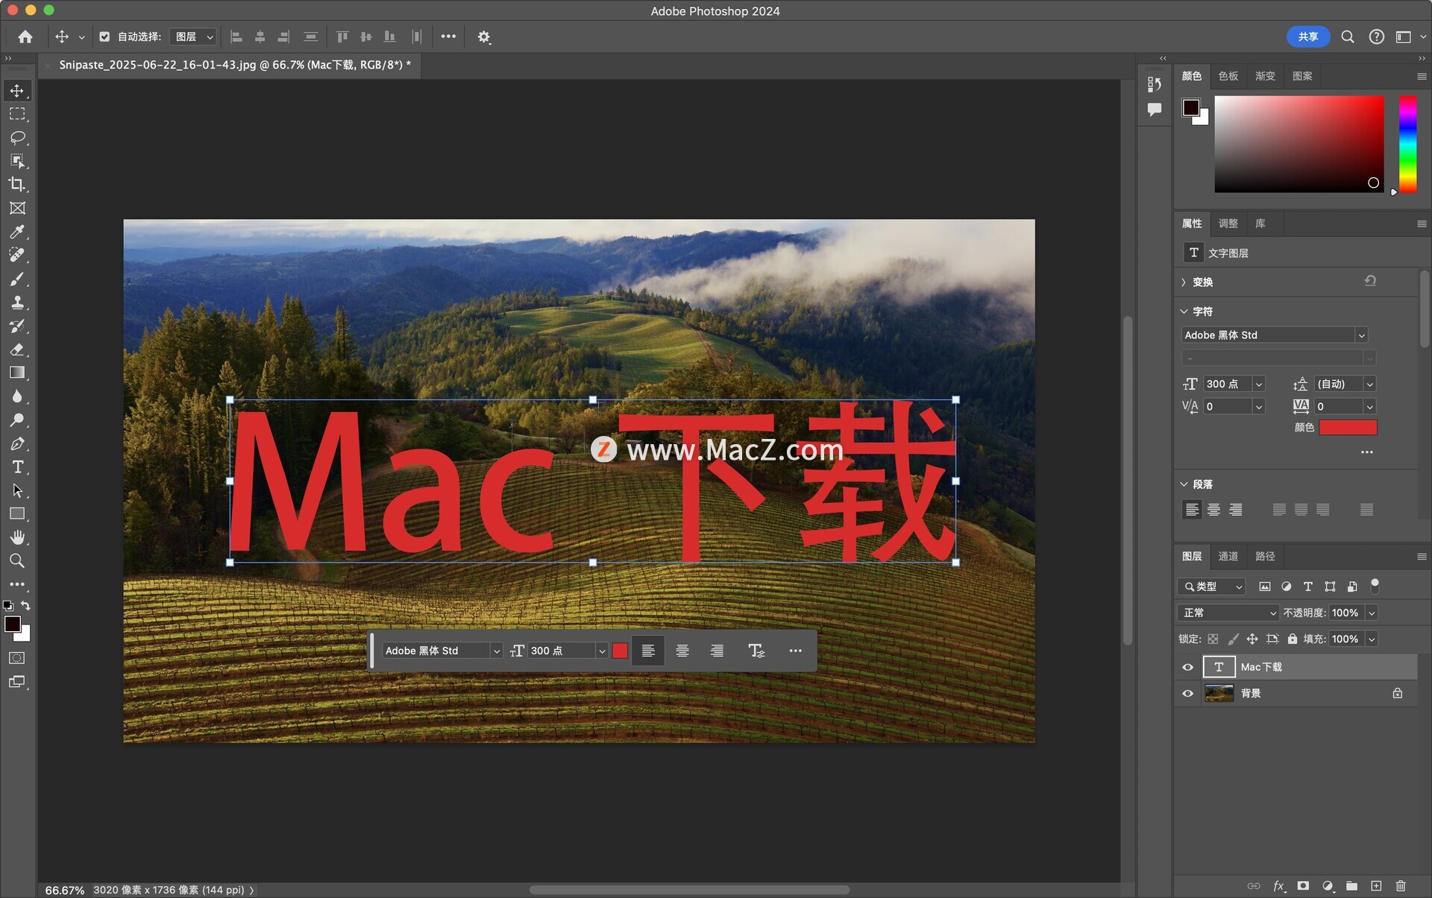Expand the 变换 section
The image size is (1432, 898).
[1184, 282]
